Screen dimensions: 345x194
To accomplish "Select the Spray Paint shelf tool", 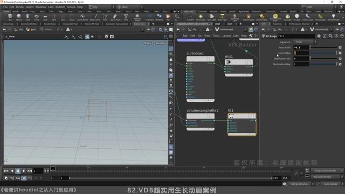I will tap(115, 17).
